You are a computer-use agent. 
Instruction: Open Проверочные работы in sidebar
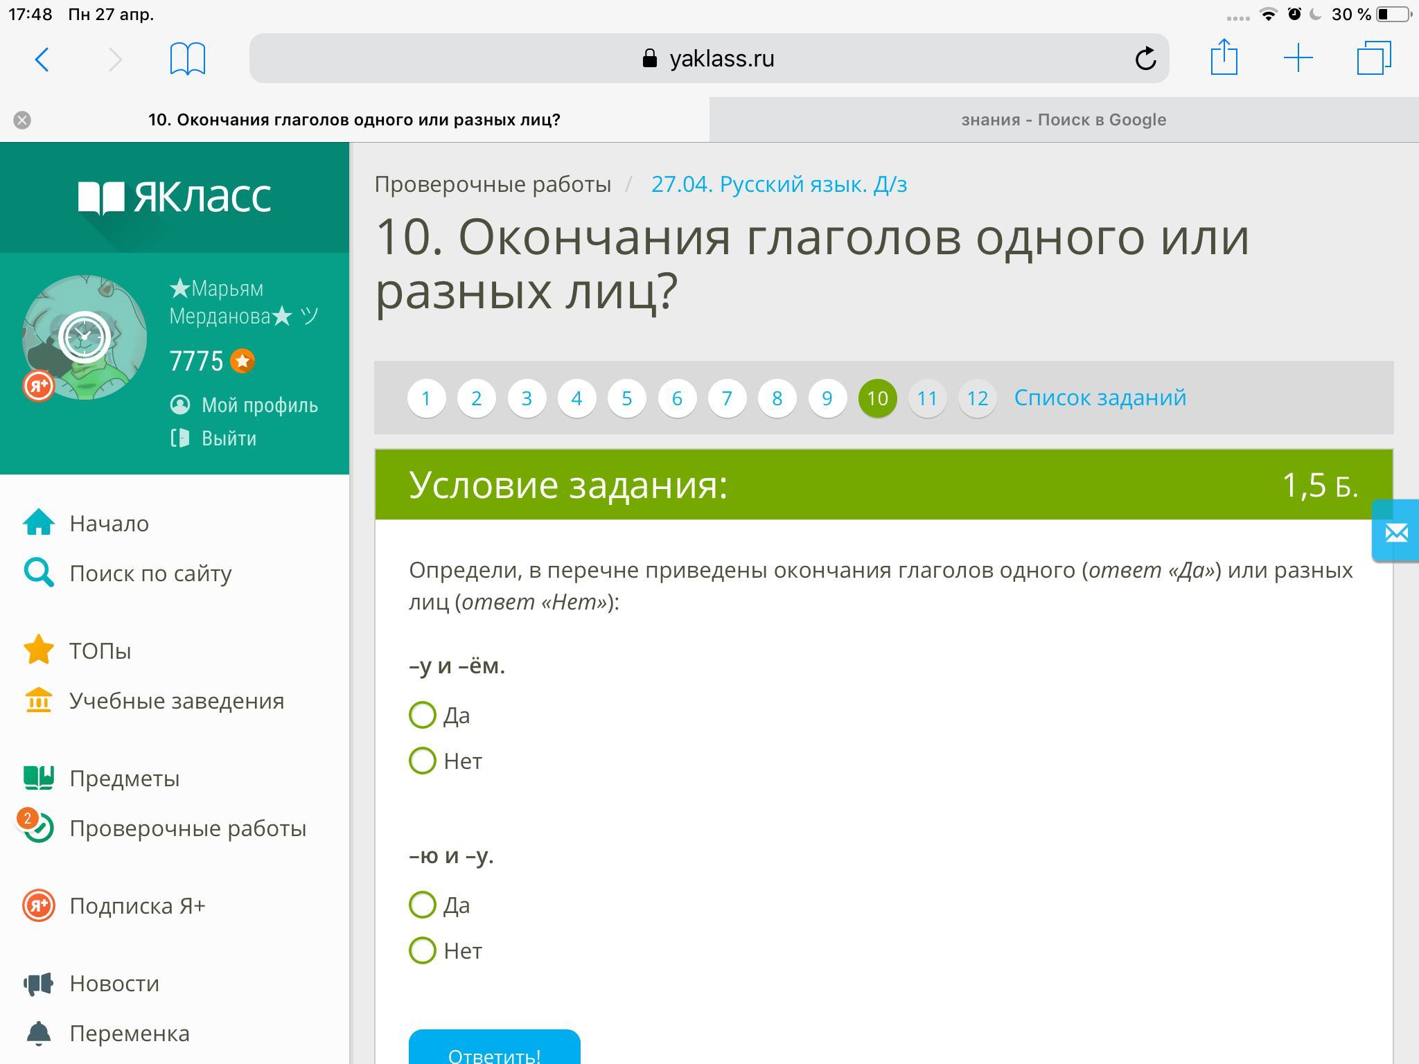(187, 828)
